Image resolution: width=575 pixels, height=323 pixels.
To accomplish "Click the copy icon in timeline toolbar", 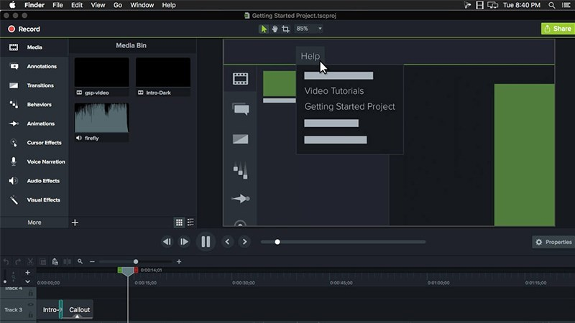I will pos(42,261).
